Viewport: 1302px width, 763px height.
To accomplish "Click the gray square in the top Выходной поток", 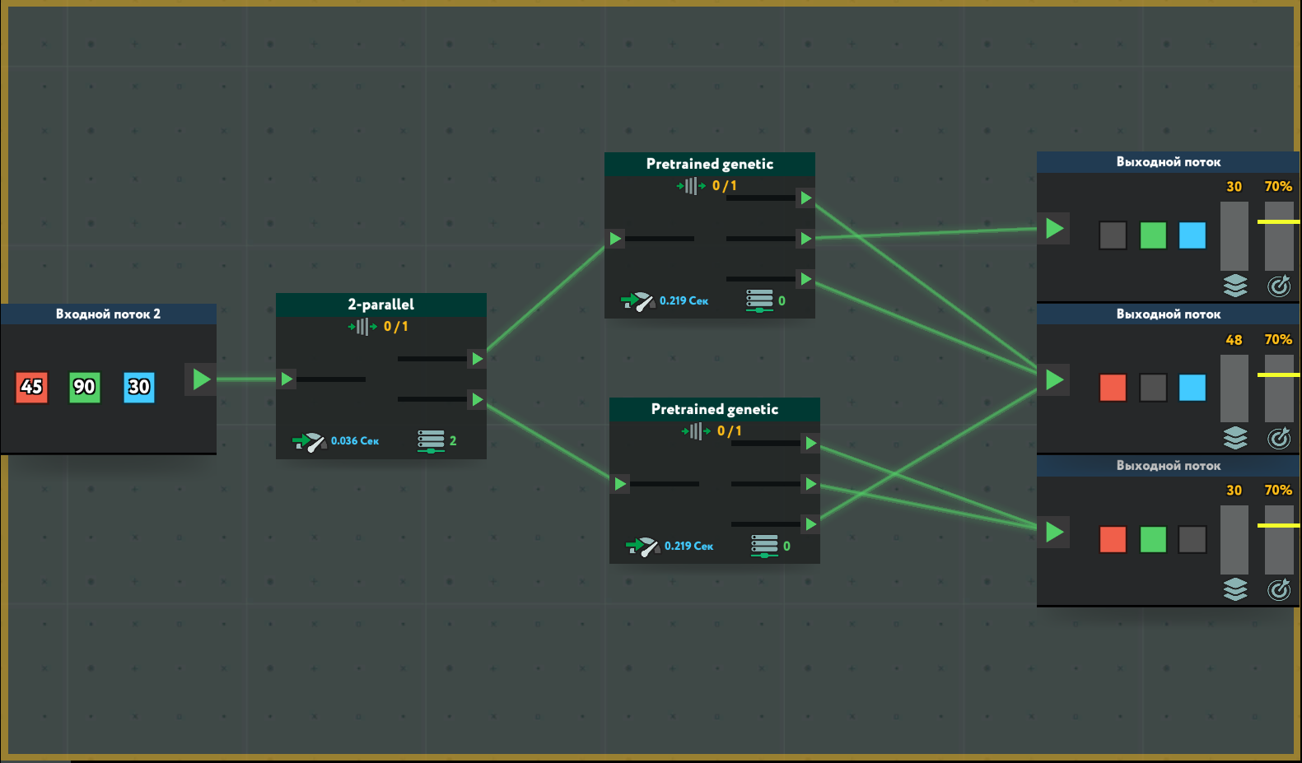I will click(1113, 235).
